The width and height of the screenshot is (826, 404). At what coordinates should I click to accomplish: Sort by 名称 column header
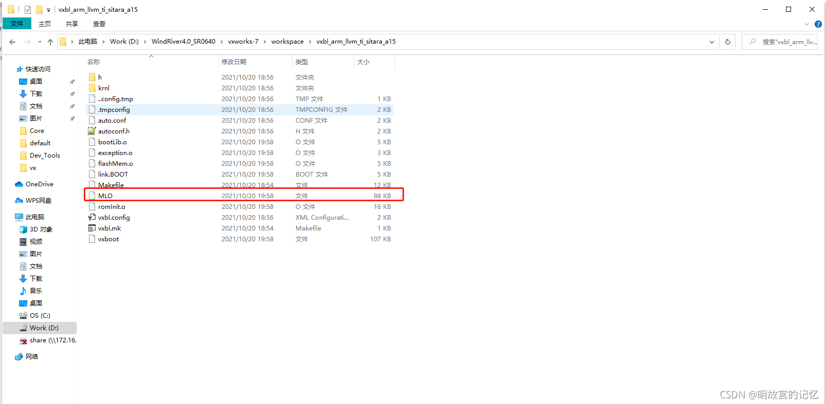[x=94, y=62]
